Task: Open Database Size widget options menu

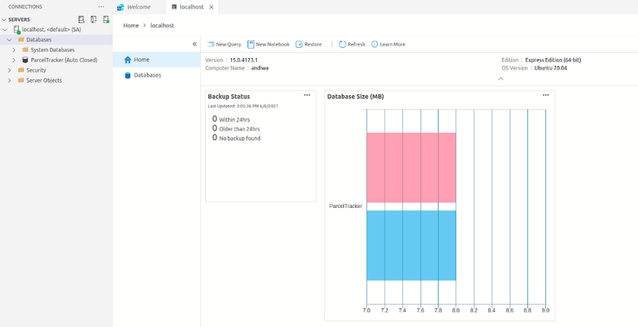Action: pos(545,95)
